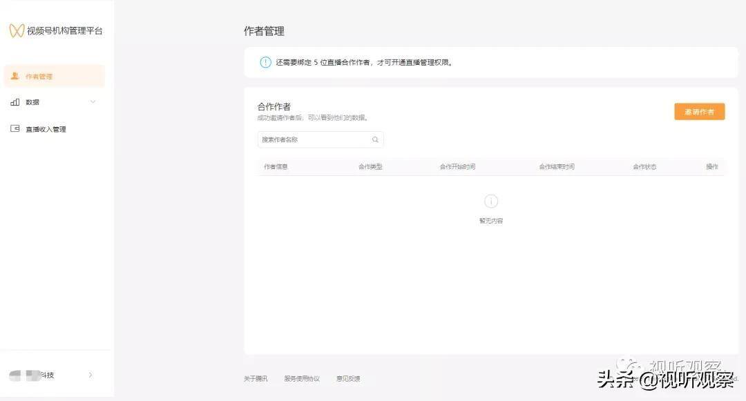Open the 直播收入管理 menu item
Image resolution: width=746 pixels, height=401 pixels.
(x=55, y=129)
